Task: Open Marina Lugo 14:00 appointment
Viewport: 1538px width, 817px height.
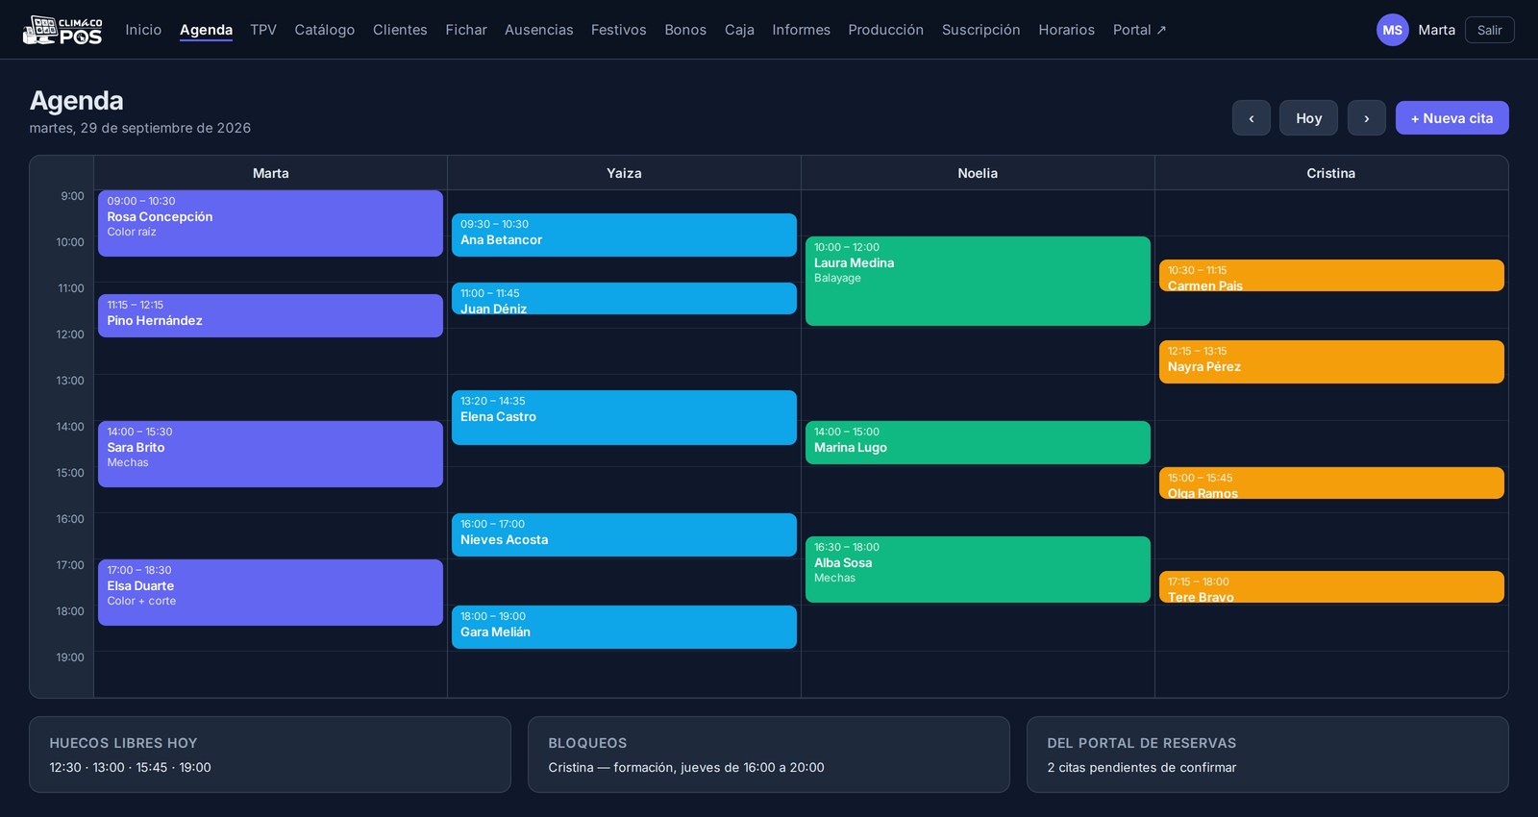Action: 978,442
